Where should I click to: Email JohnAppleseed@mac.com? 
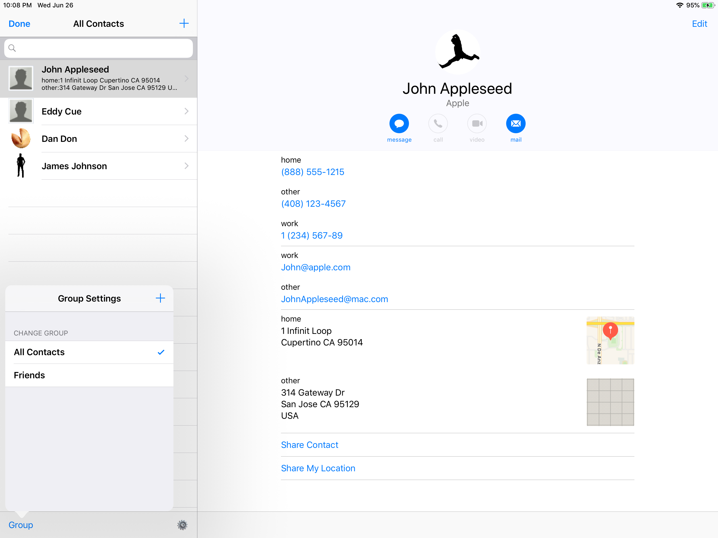335,299
